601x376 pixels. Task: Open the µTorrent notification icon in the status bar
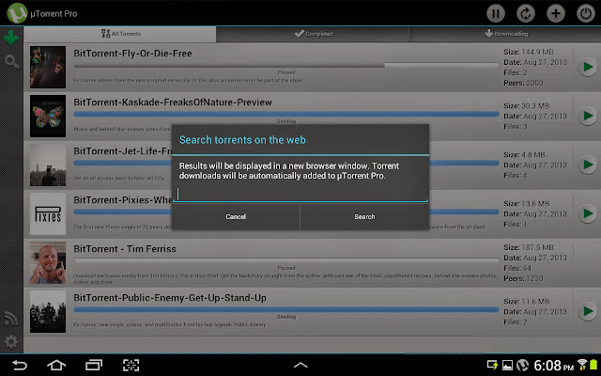(522, 366)
